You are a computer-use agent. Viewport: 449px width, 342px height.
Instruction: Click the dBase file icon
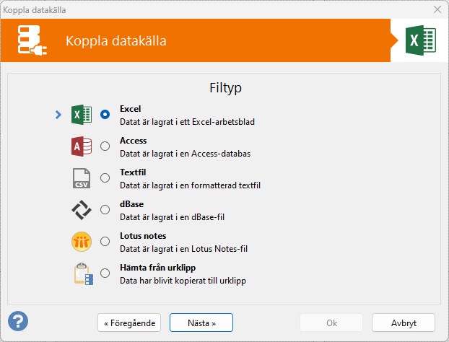82,210
